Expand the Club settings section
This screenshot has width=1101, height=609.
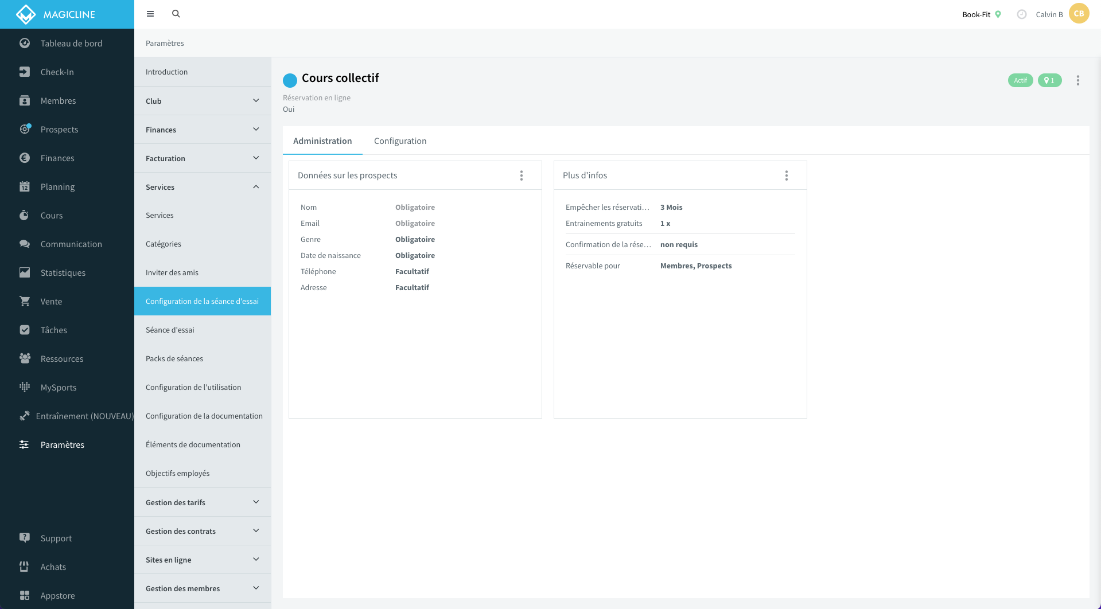256,101
